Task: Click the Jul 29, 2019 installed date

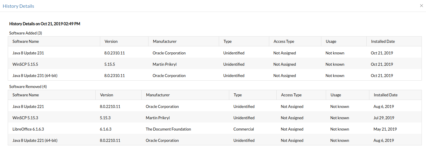Action: [x=384, y=118]
